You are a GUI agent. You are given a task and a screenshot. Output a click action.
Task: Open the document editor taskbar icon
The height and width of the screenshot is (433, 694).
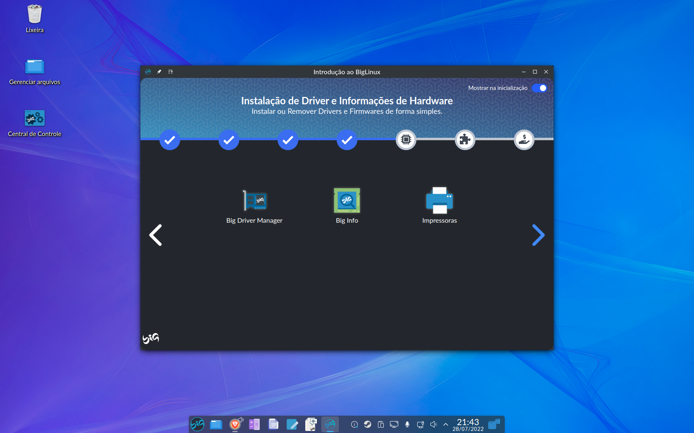coord(273,424)
